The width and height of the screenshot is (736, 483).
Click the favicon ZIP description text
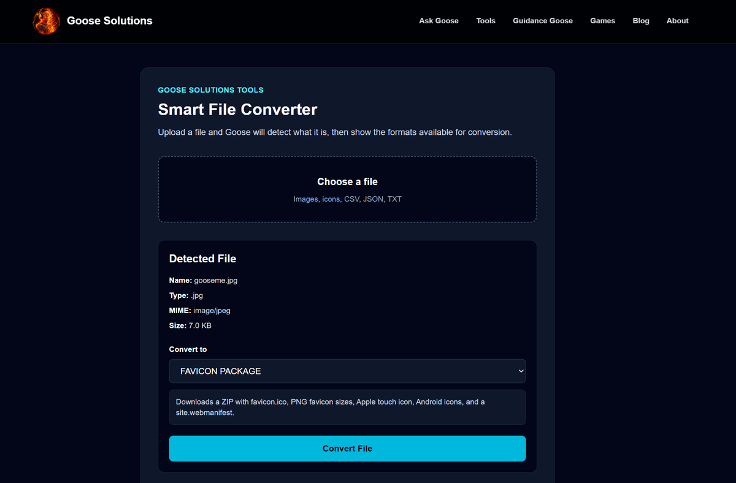pos(330,408)
